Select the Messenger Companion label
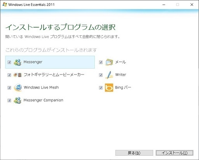The width and height of the screenshot is (199, 160). coord(44,100)
